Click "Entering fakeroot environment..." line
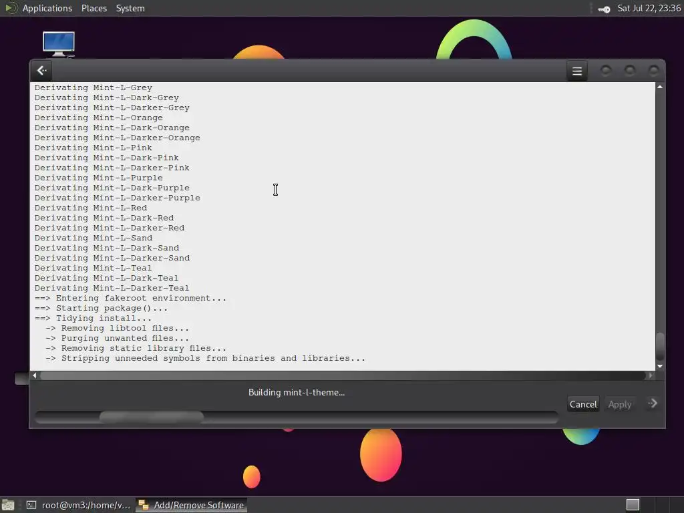This screenshot has height=513, width=684. [x=130, y=299]
